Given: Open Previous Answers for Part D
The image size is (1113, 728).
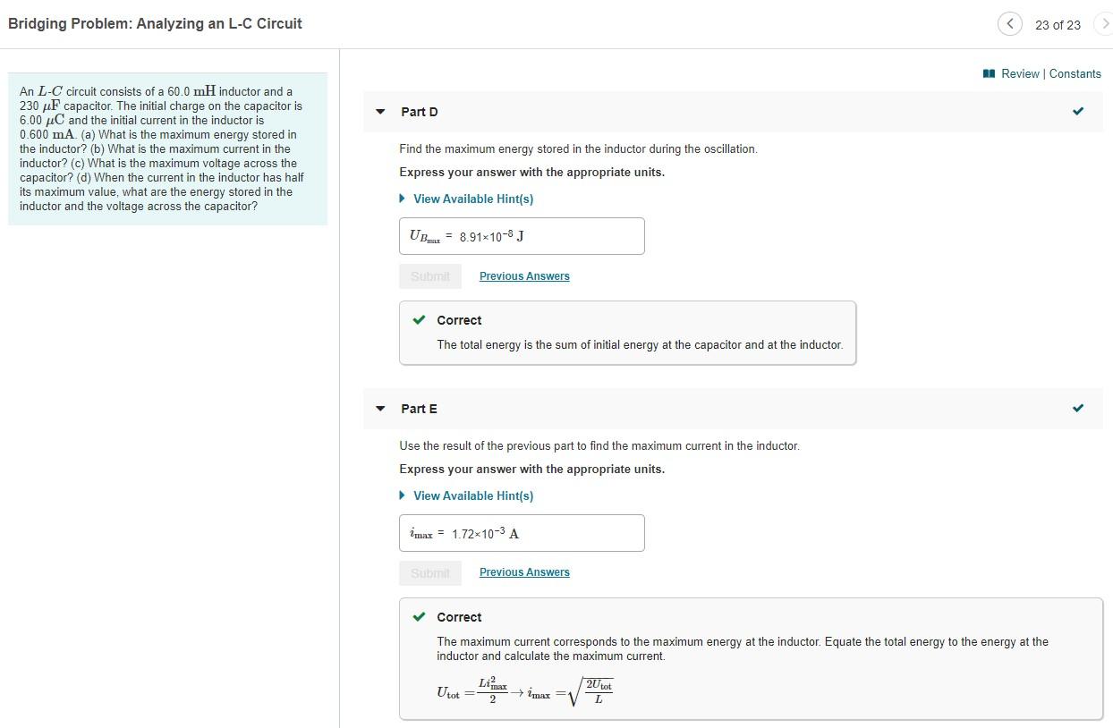Looking at the screenshot, I should tap(524, 275).
